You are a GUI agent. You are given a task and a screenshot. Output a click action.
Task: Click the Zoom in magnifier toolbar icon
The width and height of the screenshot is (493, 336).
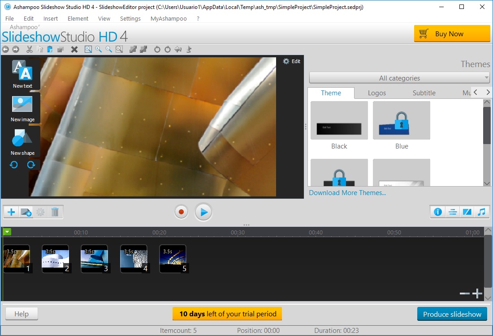coord(98,49)
